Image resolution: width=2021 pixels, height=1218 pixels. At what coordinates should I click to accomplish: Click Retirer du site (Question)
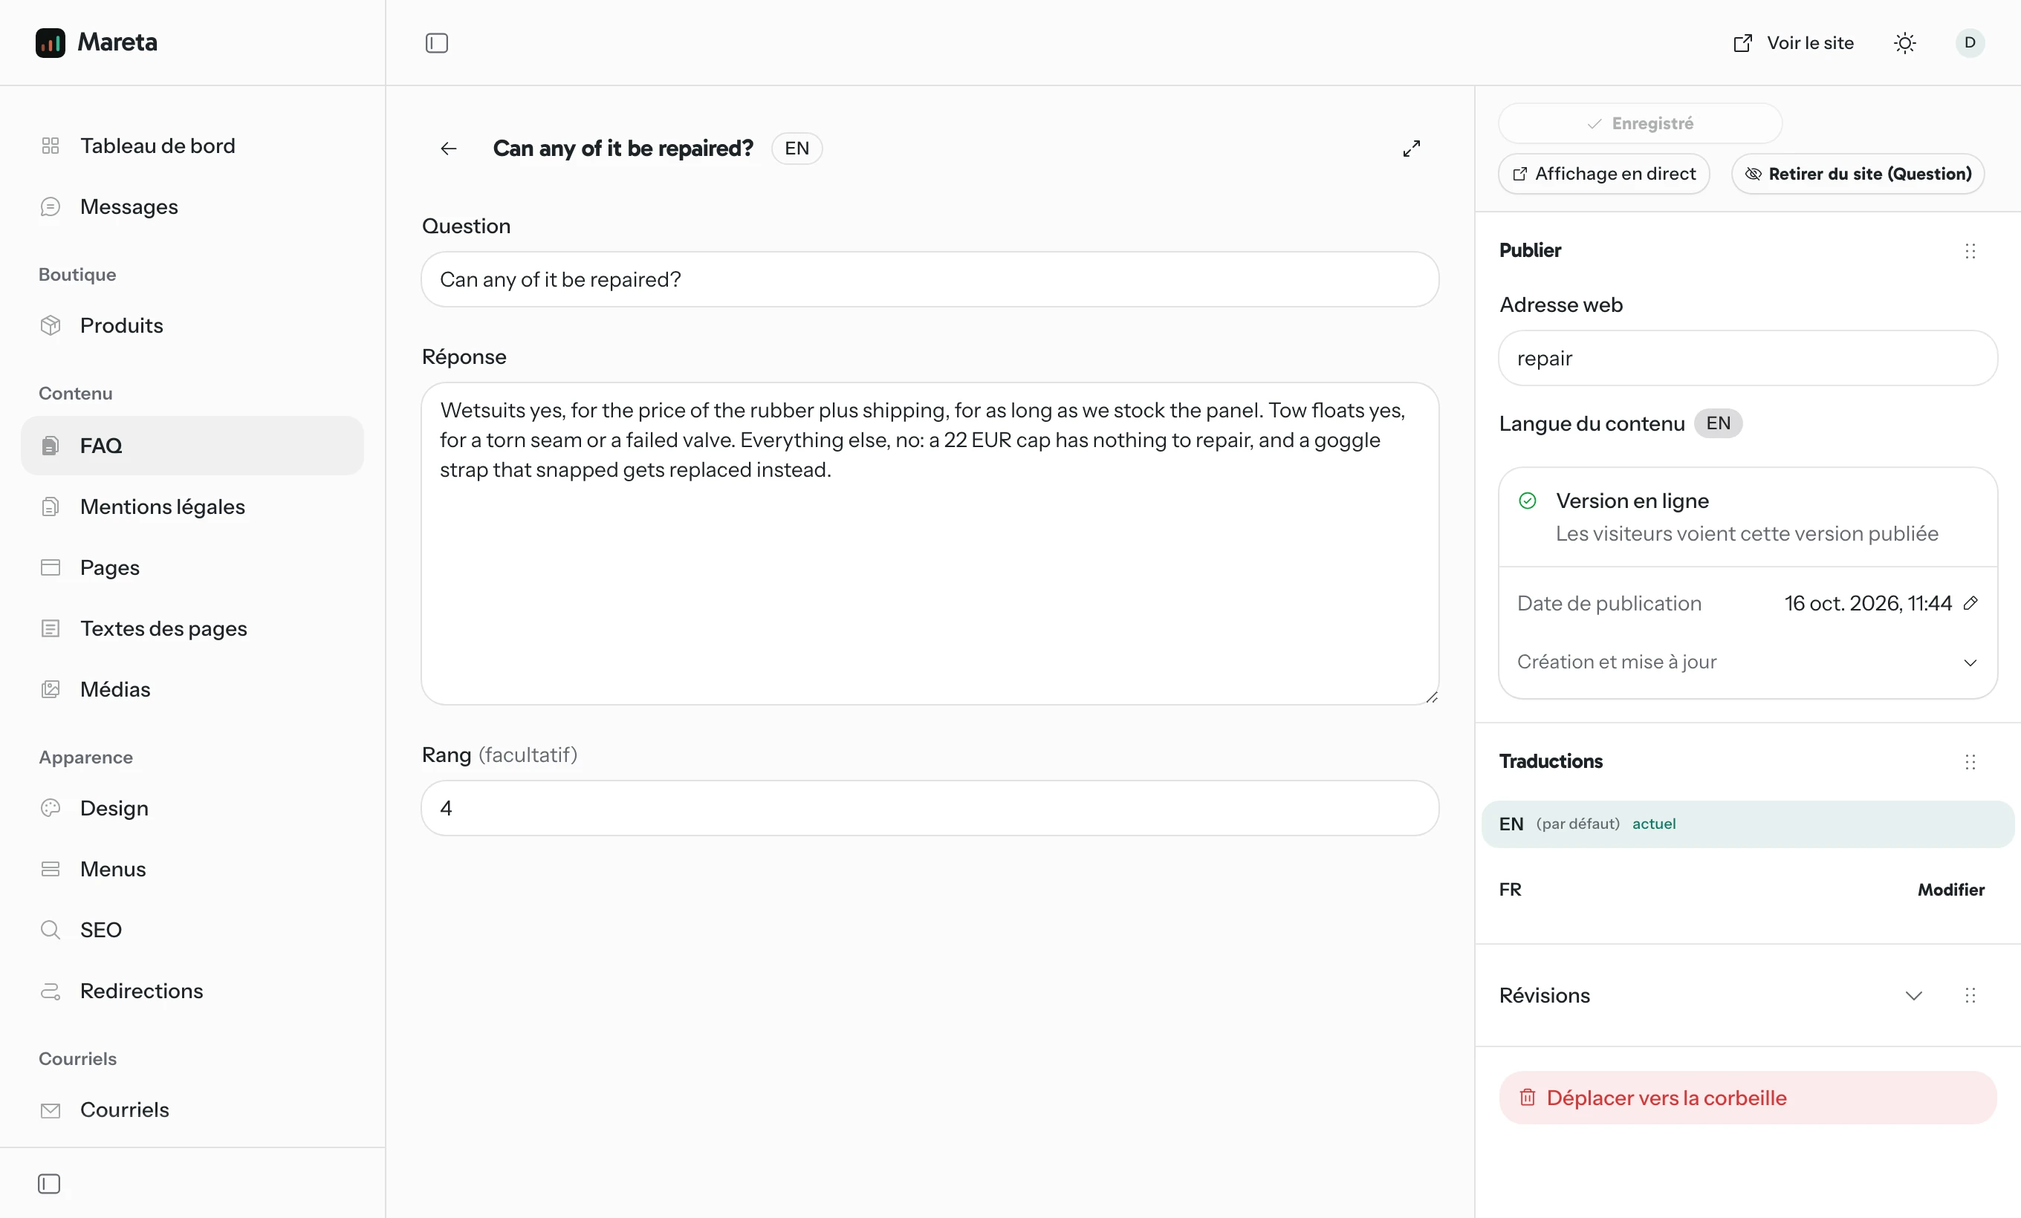coord(1858,174)
